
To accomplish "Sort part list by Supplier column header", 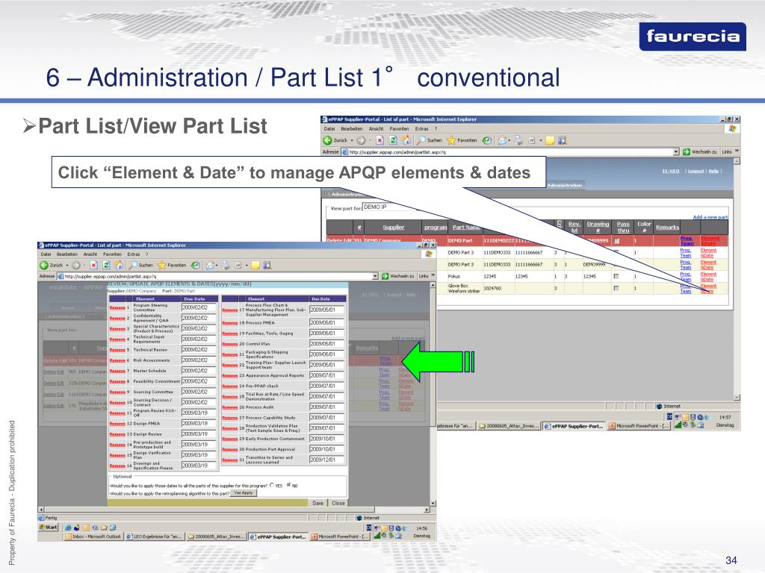I will point(393,227).
